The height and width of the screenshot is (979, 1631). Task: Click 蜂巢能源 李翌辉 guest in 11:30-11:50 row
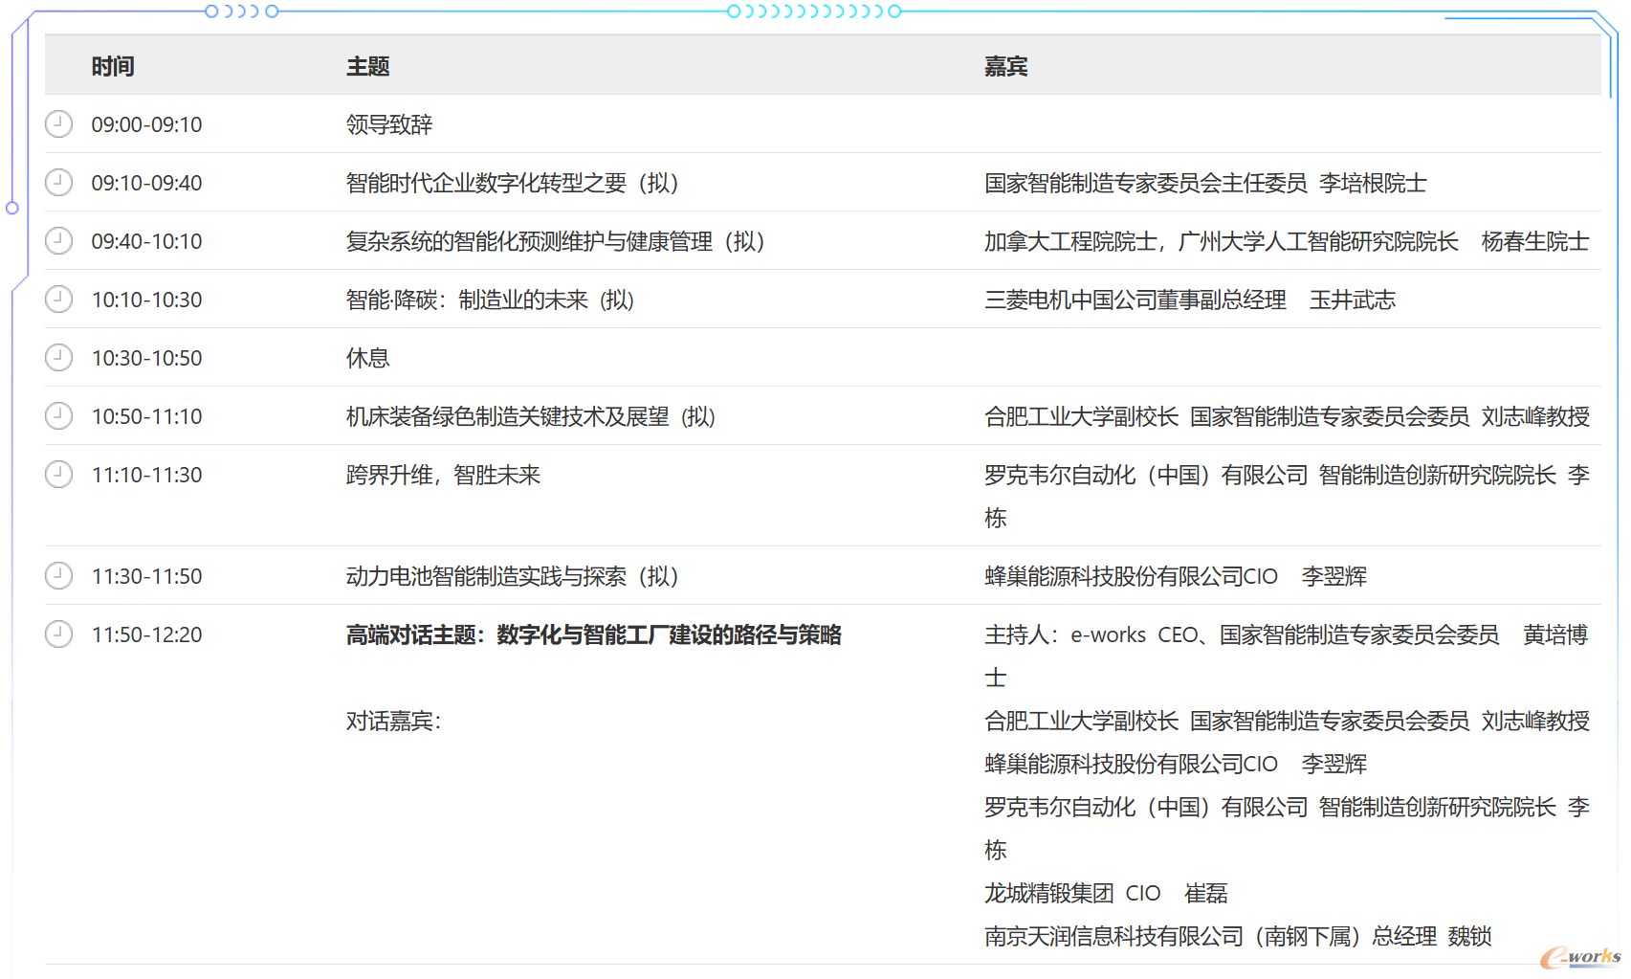1176,576
